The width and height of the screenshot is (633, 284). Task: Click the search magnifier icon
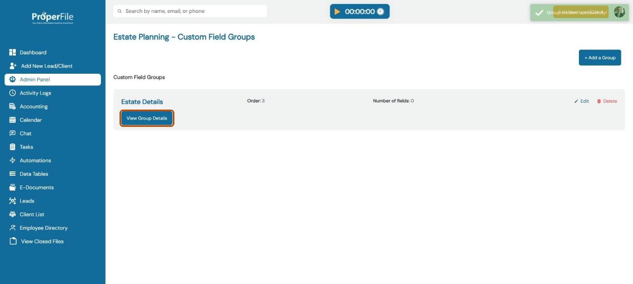click(x=119, y=11)
